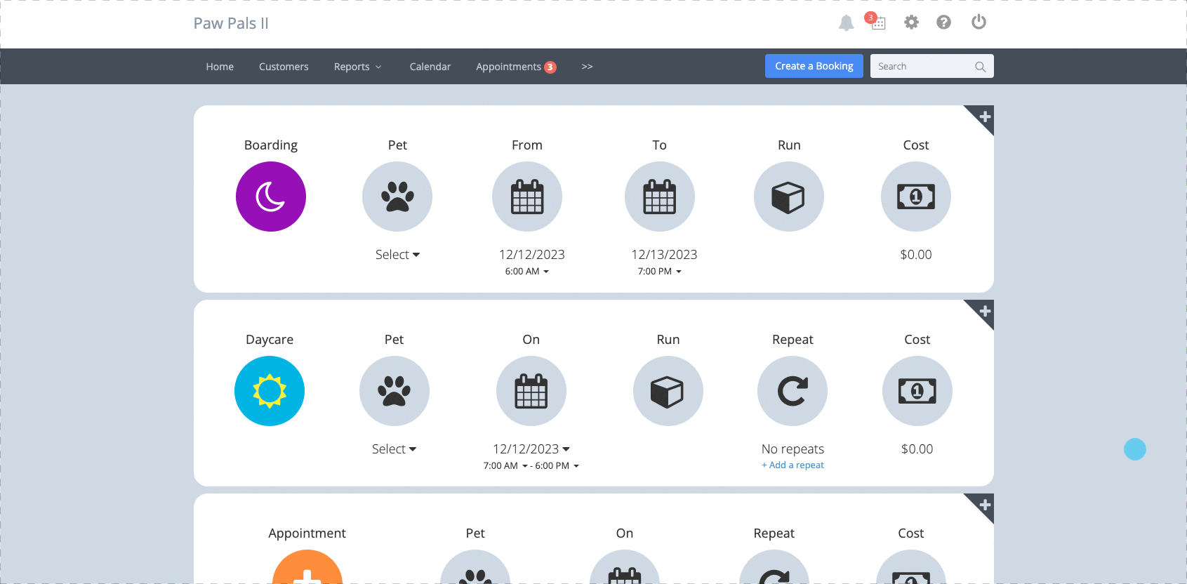1187x584 pixels.
Task: Open the notifications bell icon
Action: [846, 23]
